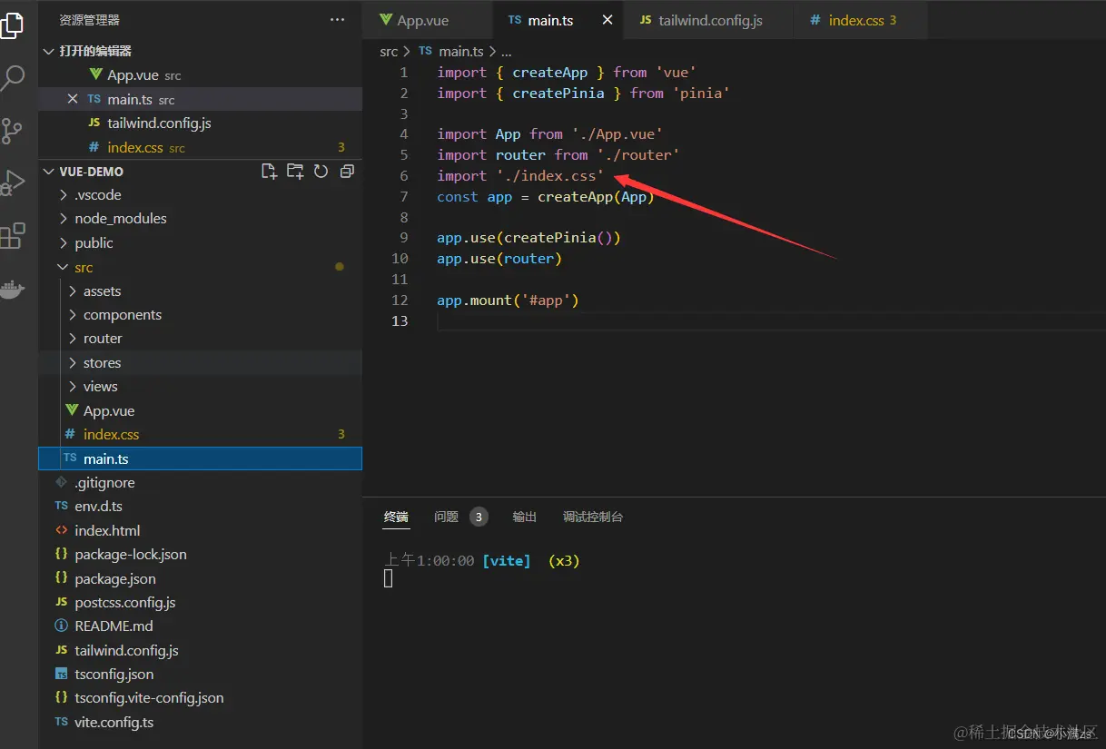The width and height of the screenshot is (1106, 749).
Task: Switch to the App.vue editor tab
Action: (x=428, y=20)
